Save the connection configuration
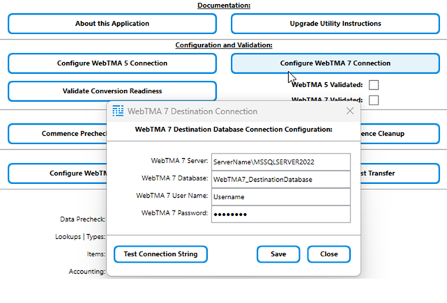Viewport: 447px width, 303px height. point(278,254)
